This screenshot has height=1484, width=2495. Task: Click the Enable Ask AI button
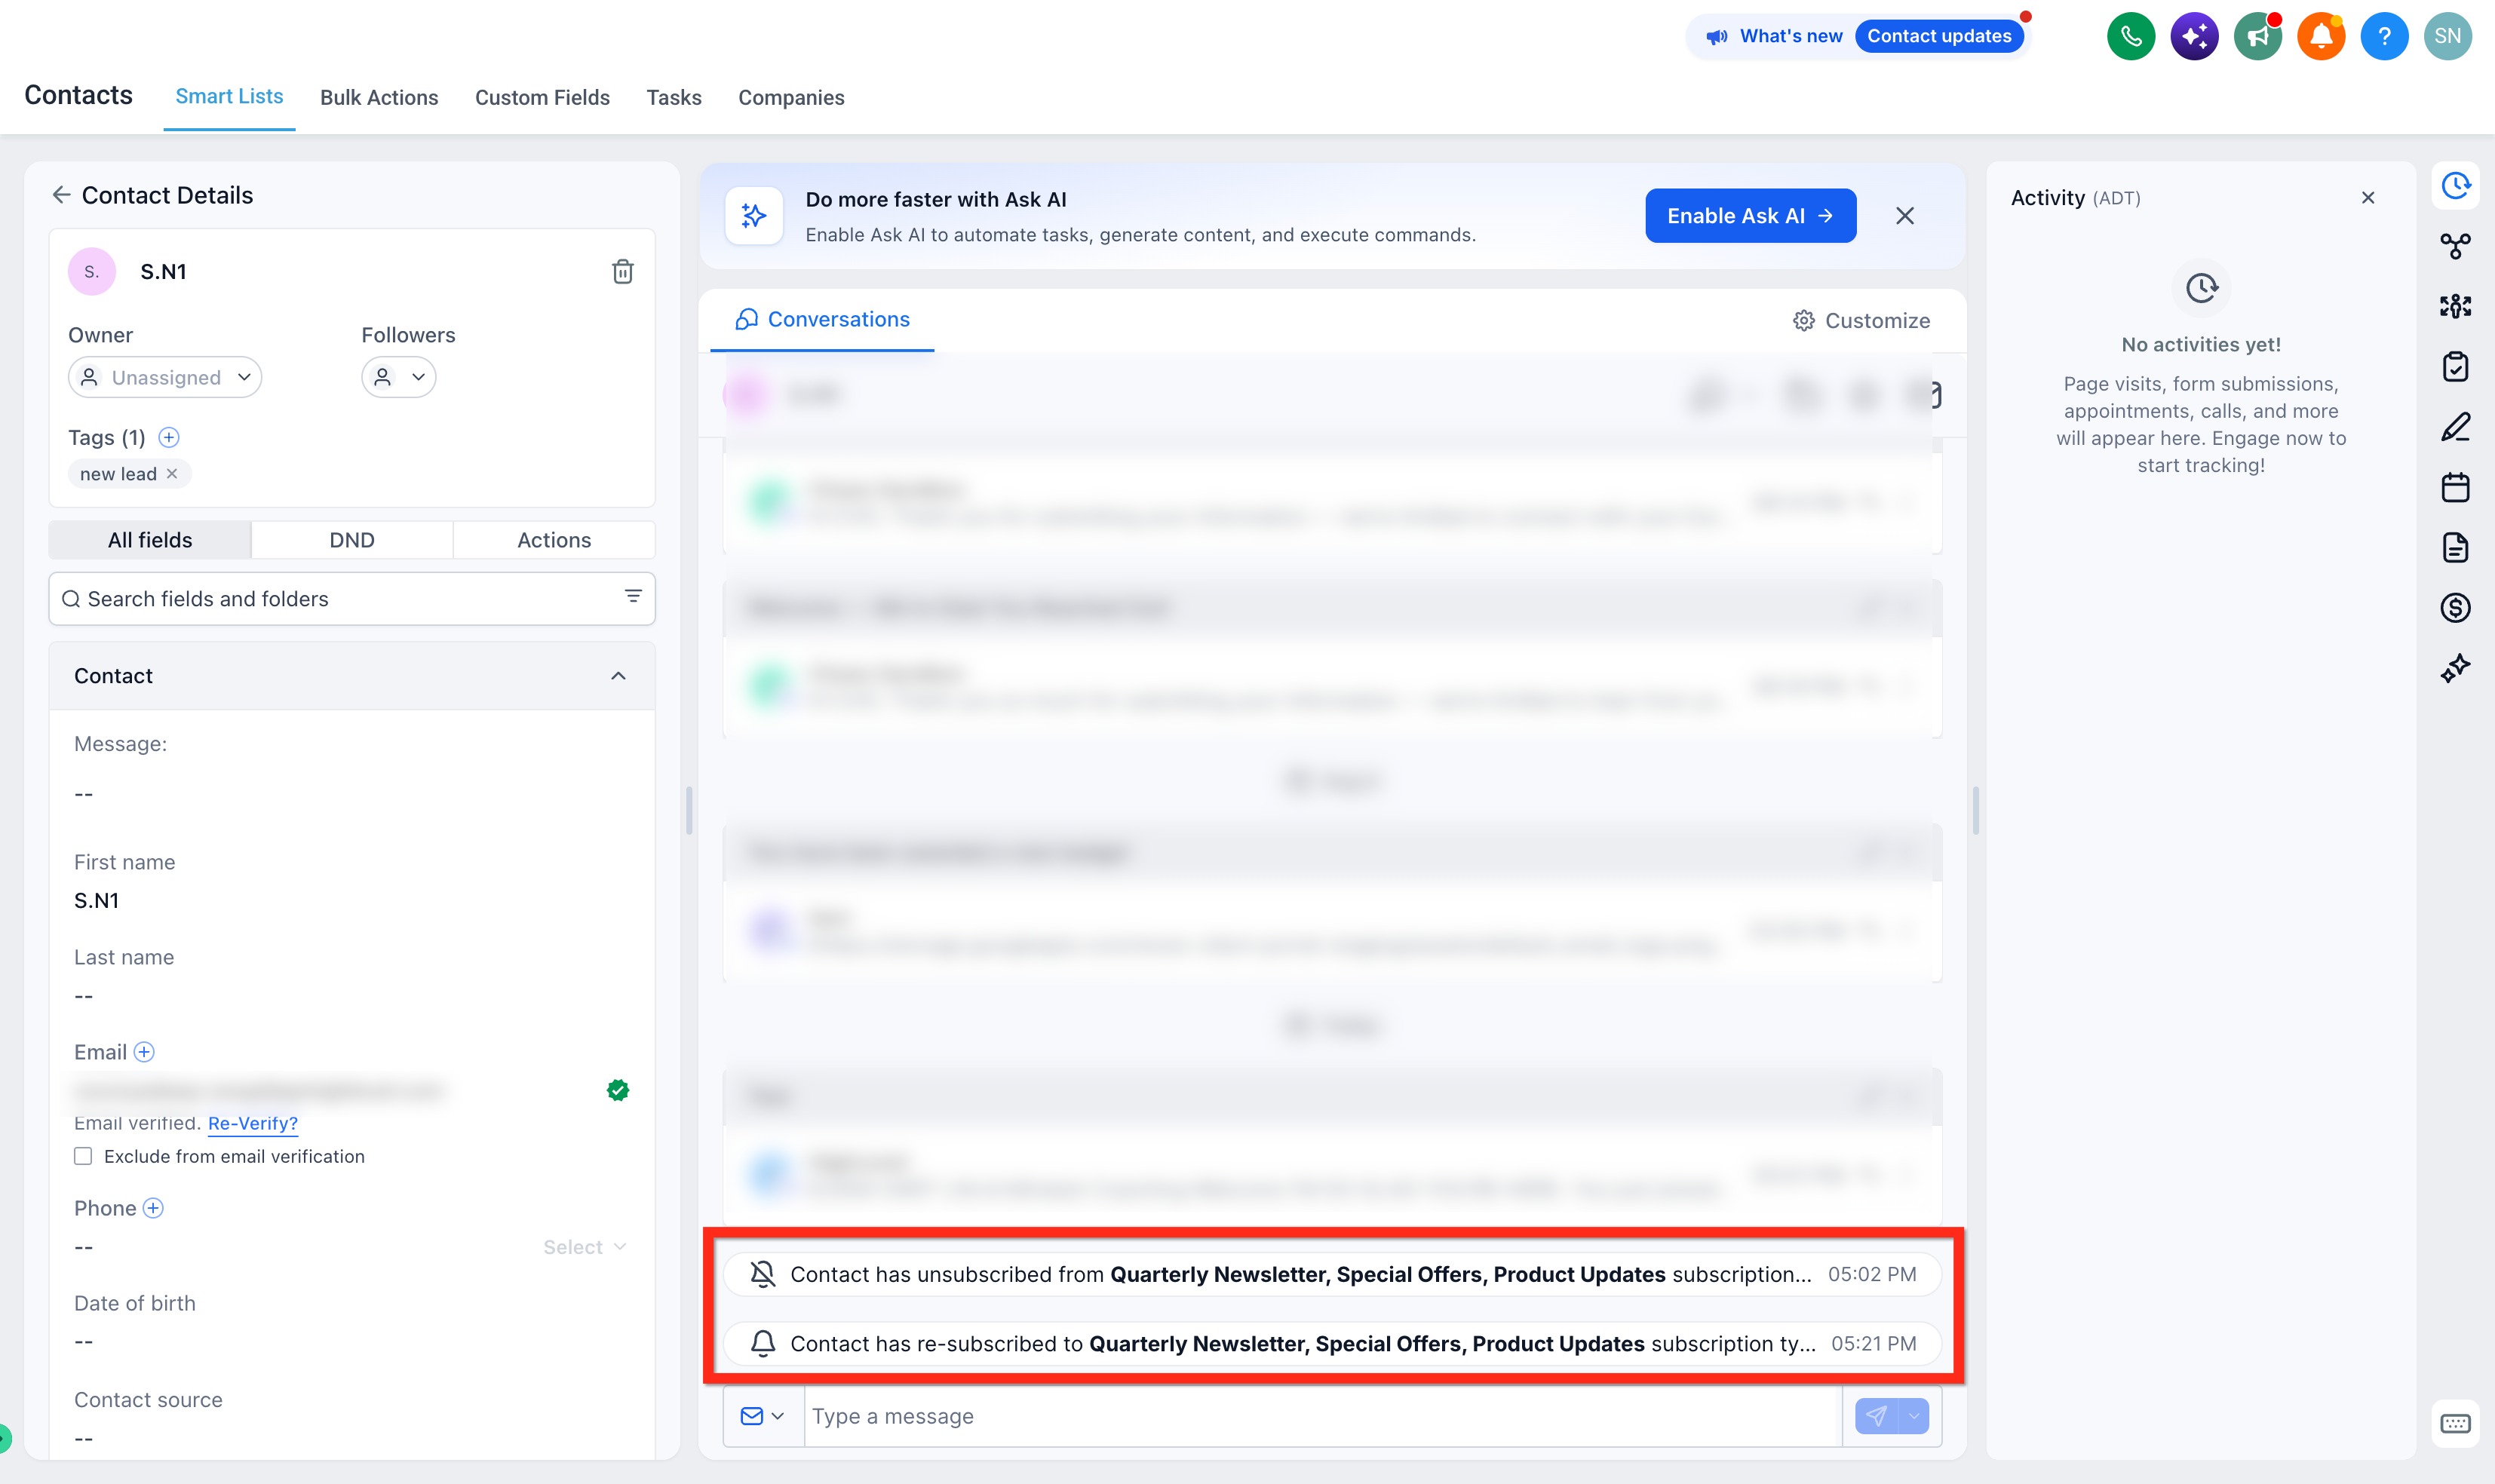coord(1750,216)
